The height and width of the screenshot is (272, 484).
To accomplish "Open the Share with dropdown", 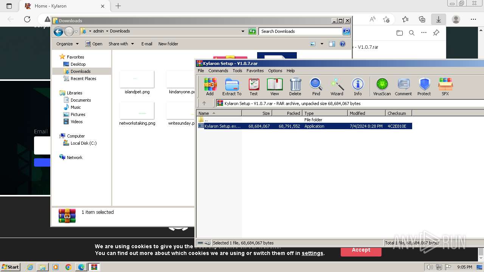I will coord(121,44).
